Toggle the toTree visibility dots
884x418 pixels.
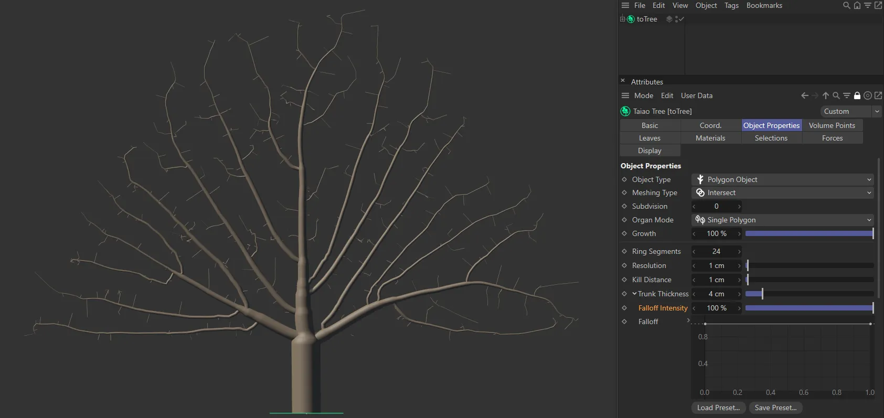(677, 19)
